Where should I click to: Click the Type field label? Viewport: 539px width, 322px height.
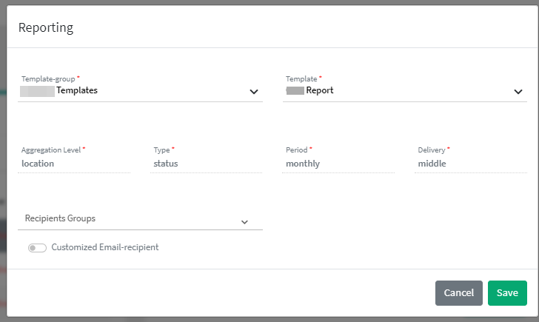tap(161, 150)
